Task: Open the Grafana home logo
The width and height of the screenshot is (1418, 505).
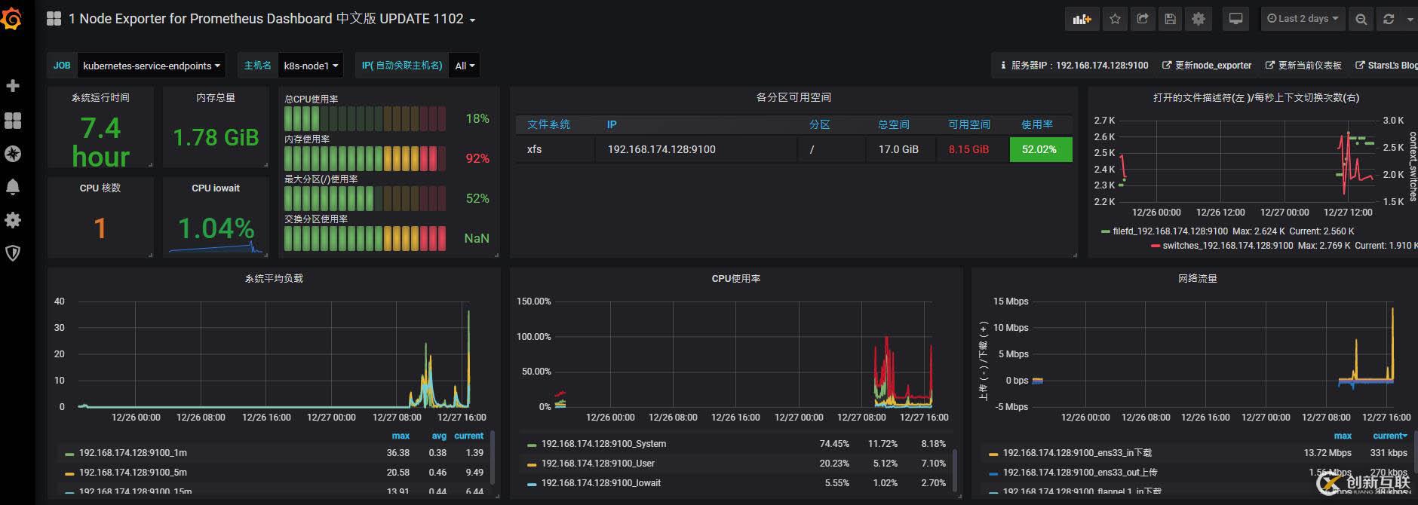Action: [12, 19]
